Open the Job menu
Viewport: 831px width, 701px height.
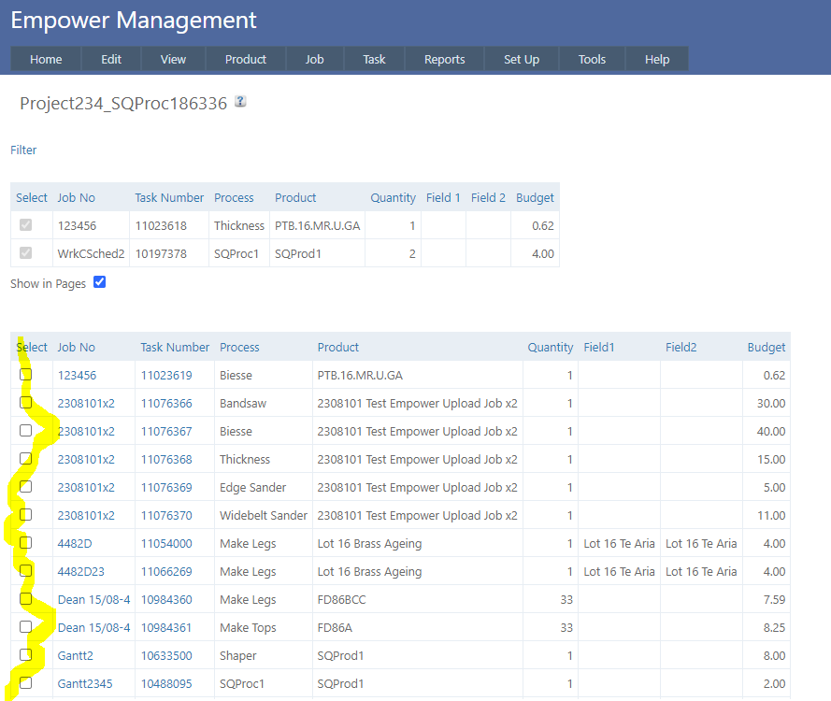click(314, 59)
